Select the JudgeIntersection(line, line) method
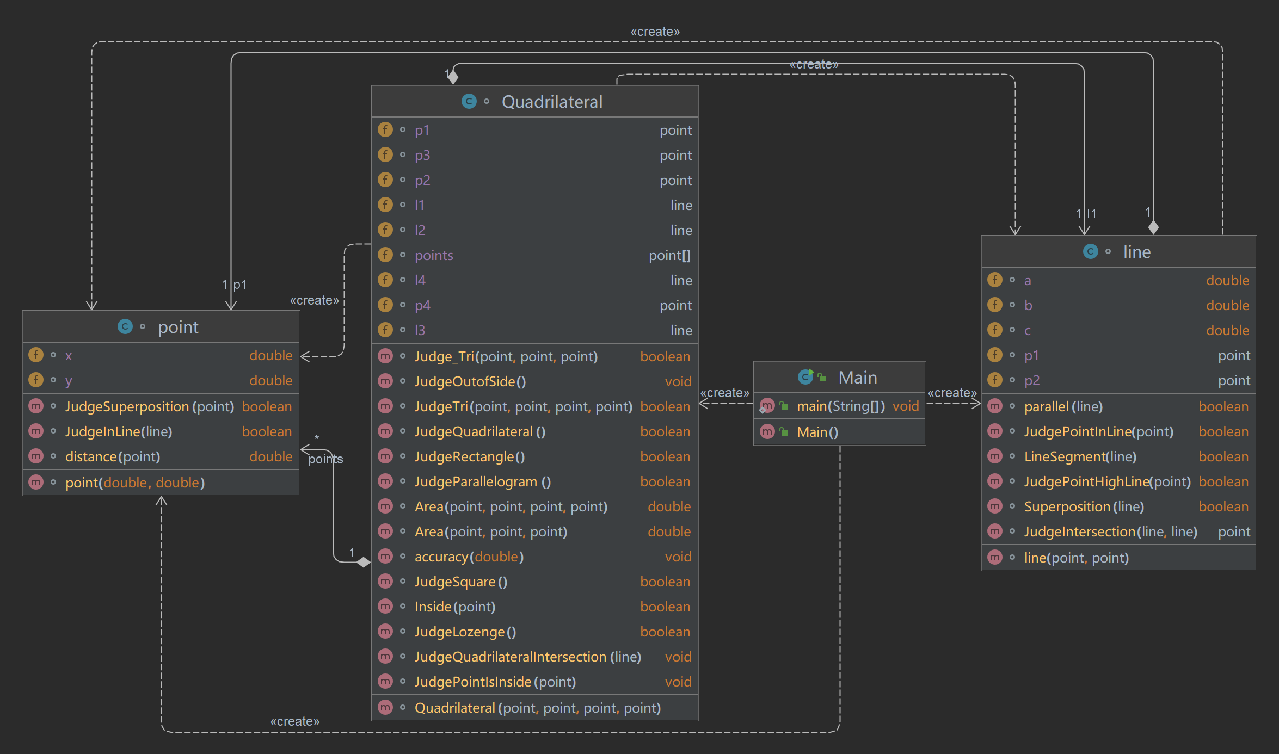The height and width of the screenshot is (754, 1279). (1110, 531)
